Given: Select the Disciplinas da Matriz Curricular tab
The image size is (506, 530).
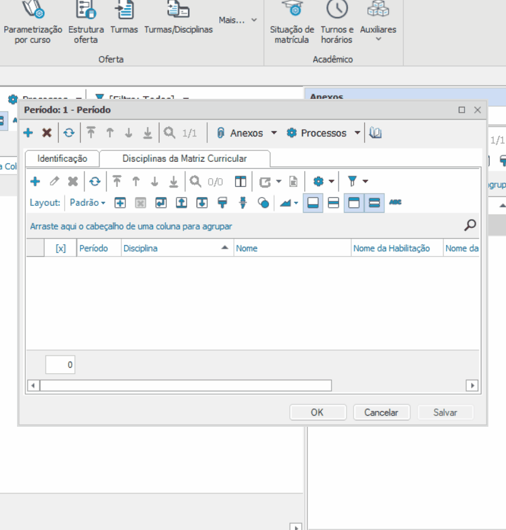Looking at the screenshot, I should coord(185,159).
